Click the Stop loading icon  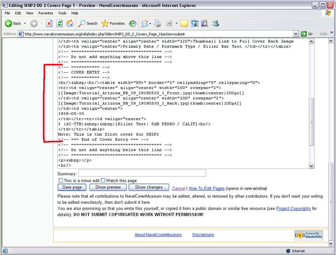click(x=49, y=23)
